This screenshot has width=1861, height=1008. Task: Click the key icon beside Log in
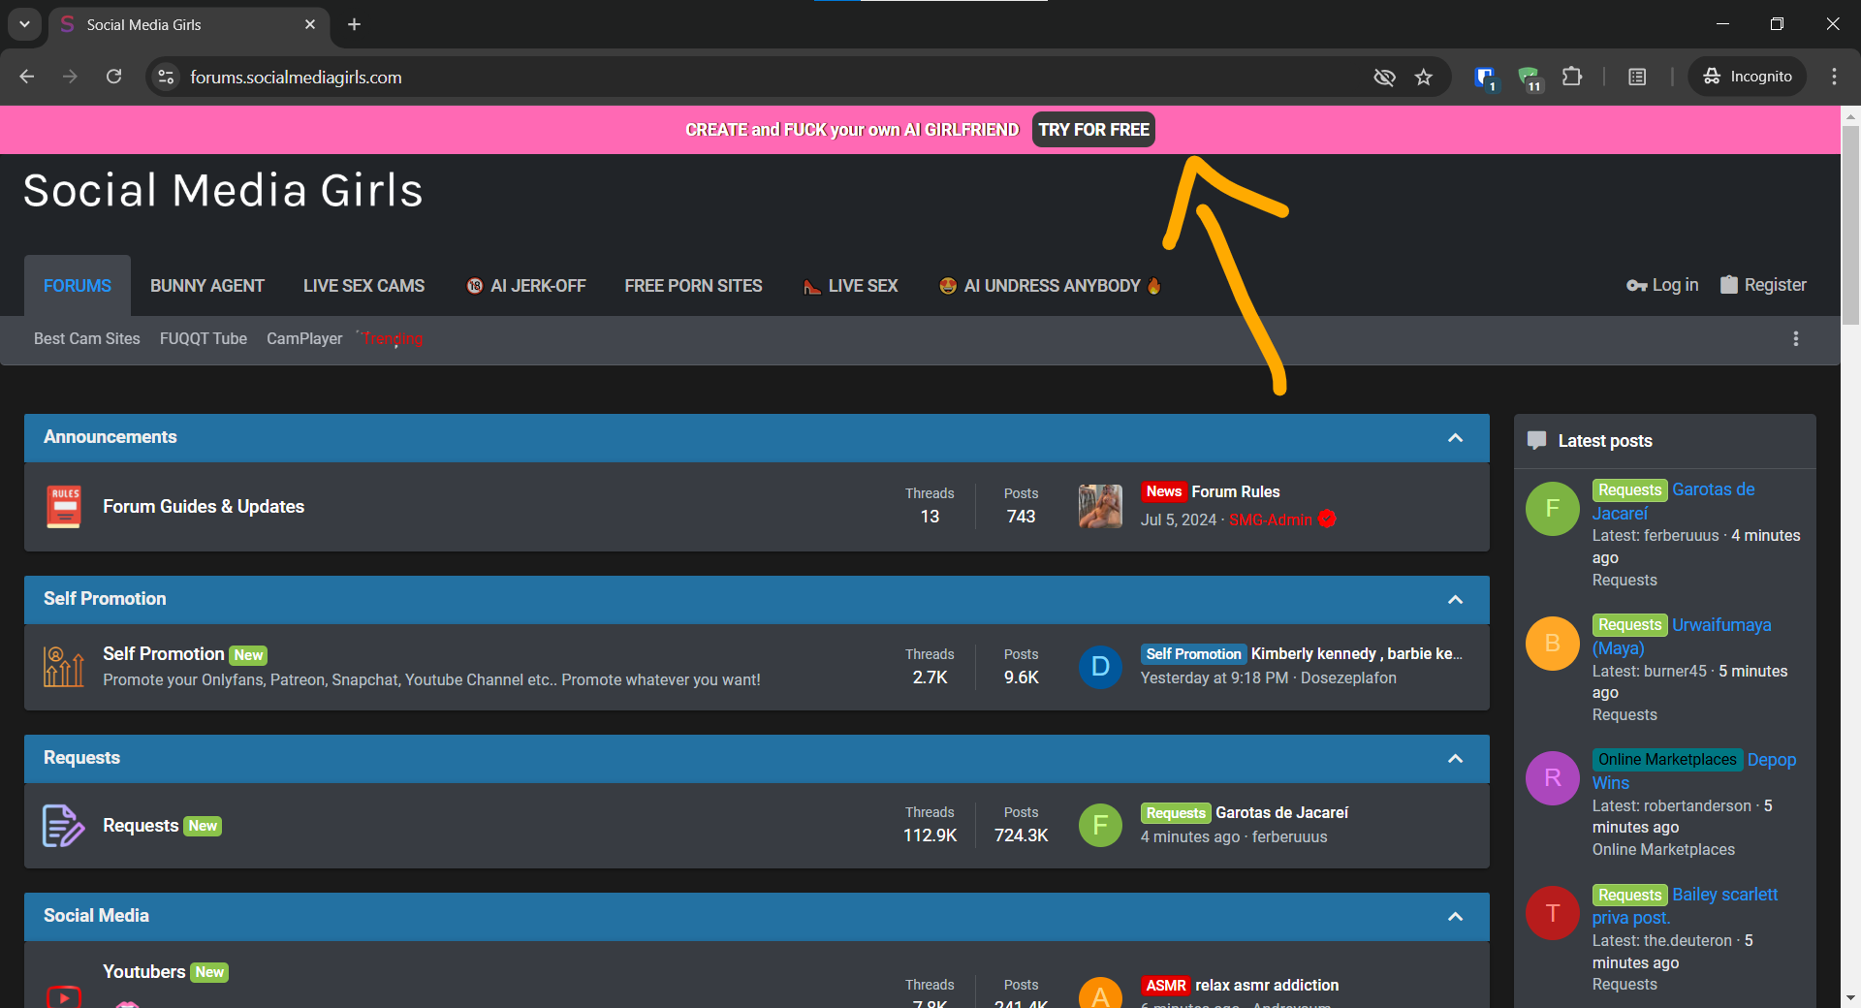tap(1635, 285)
